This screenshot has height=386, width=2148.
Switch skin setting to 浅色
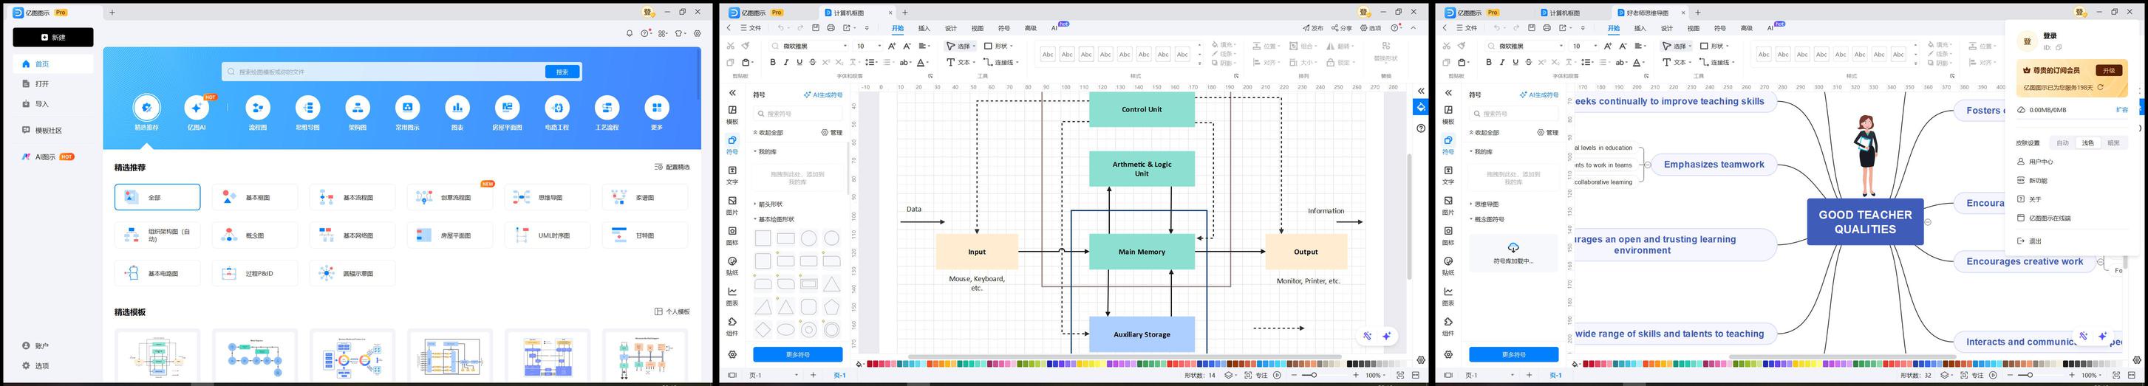[x=2088, y=143]
